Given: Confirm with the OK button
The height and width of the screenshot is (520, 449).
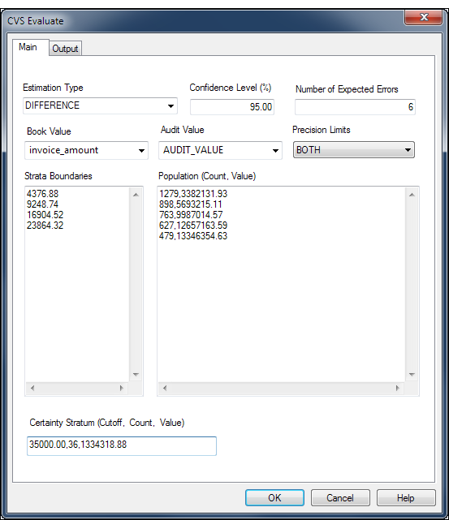Looking at the screenshot, I should [x=274, y=498].
